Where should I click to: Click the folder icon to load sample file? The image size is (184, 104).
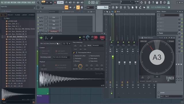click(x=64, y=44)
